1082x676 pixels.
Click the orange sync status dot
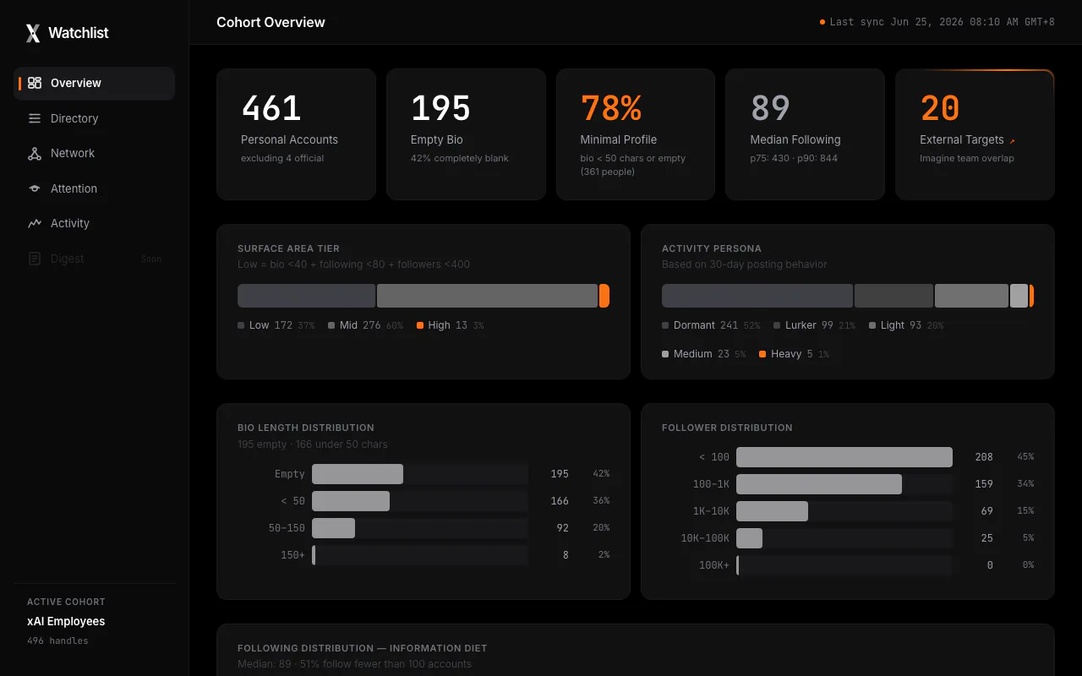pos(822,22)
